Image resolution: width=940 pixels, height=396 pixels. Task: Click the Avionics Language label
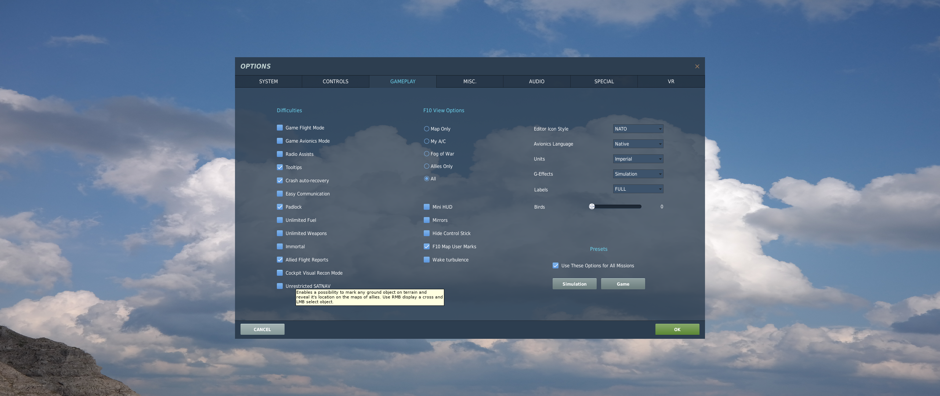pos(553,144)
